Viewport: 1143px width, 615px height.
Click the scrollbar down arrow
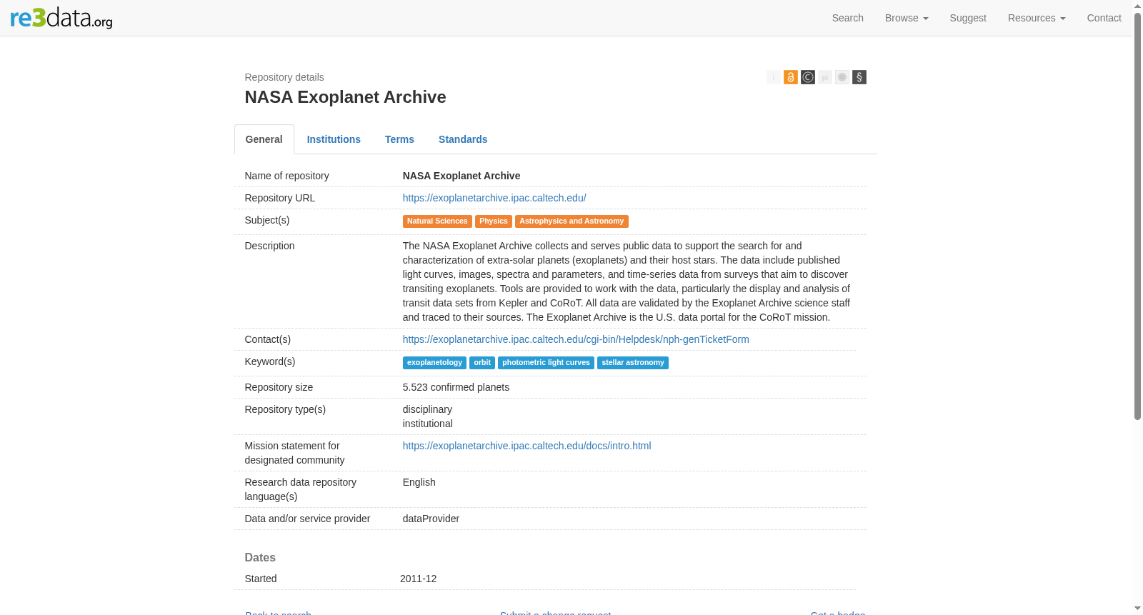(x=1137, y=609)
